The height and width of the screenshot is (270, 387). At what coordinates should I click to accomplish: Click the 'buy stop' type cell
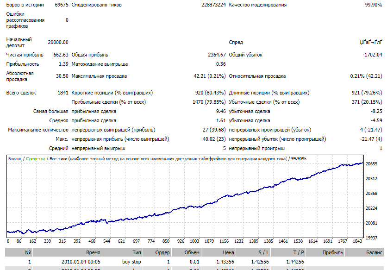(x=131, y=262)
